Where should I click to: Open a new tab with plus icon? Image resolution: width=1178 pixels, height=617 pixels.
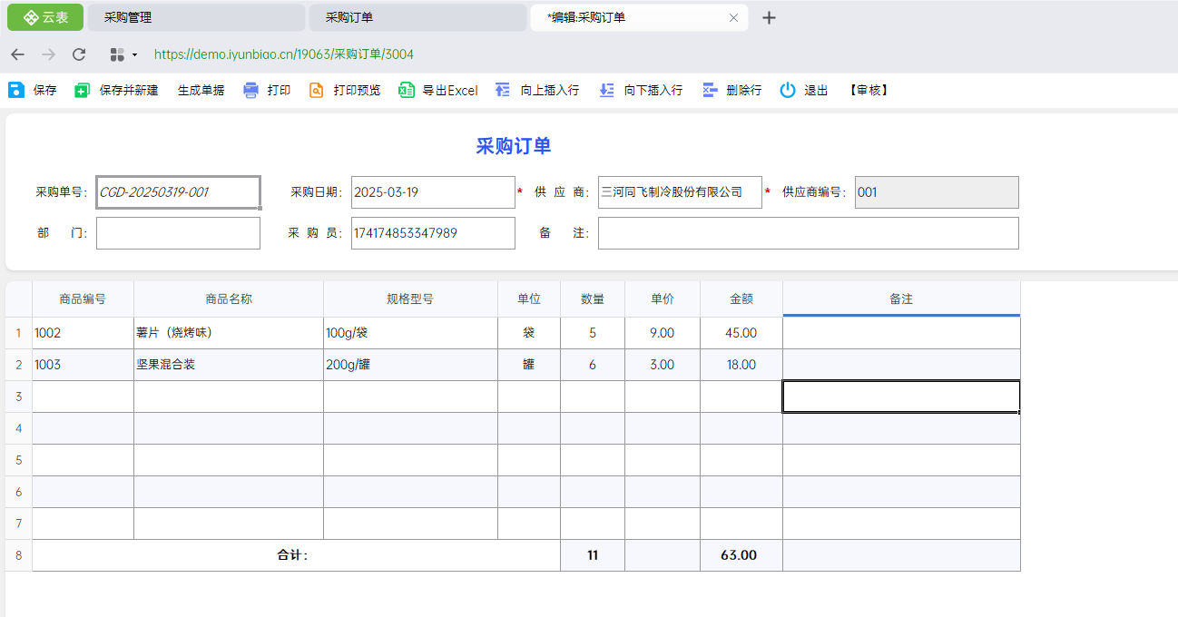pos(769,17)
